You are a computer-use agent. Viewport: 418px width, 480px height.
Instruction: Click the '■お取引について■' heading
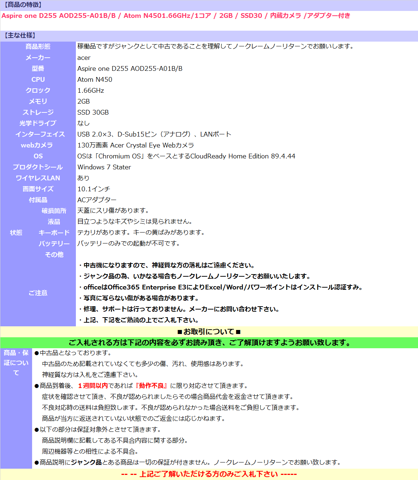pyautogui.click(x=209, y=332)
